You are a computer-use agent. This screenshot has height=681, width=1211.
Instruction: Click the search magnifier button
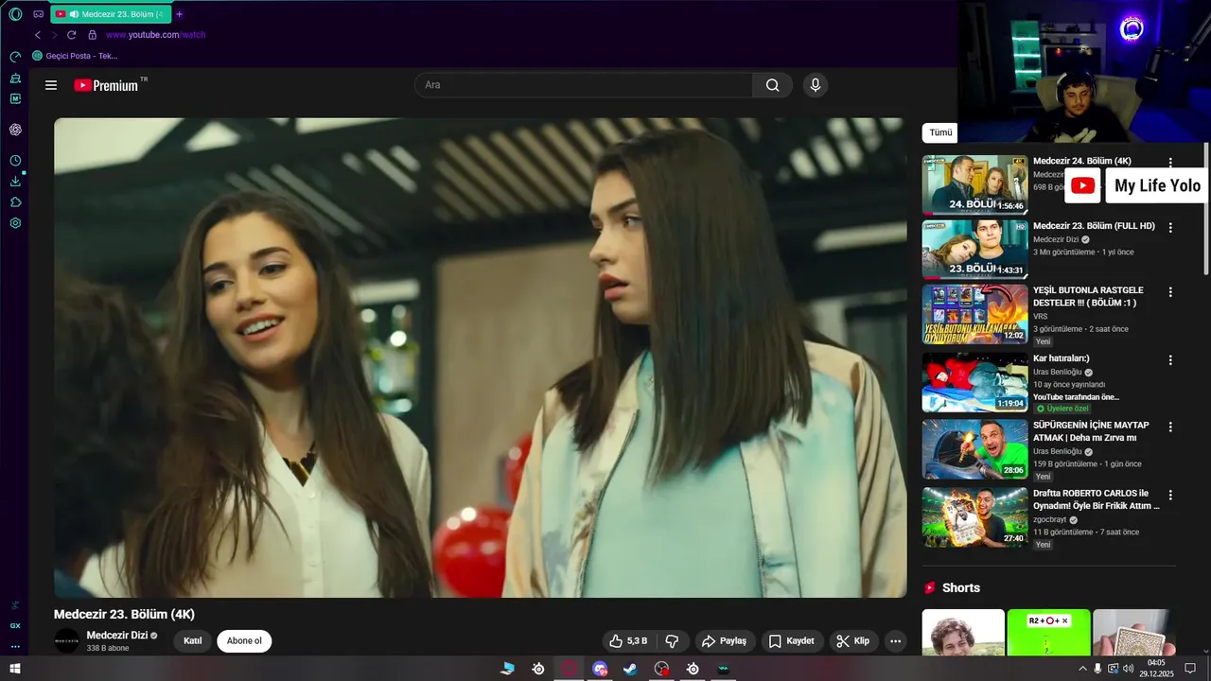(773, 85)
